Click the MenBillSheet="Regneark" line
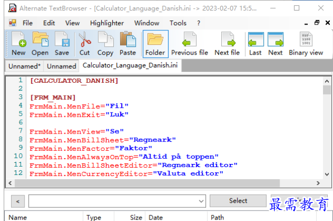 103,140
